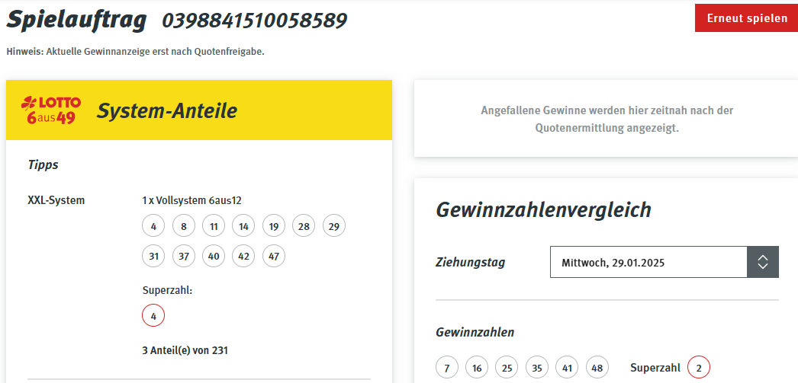Click the red Superzahl 2 winning circle

click(699, 368)
